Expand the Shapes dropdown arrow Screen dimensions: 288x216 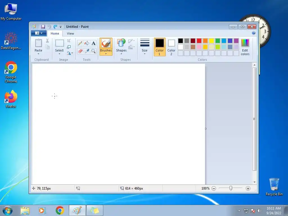click(121, 54)
